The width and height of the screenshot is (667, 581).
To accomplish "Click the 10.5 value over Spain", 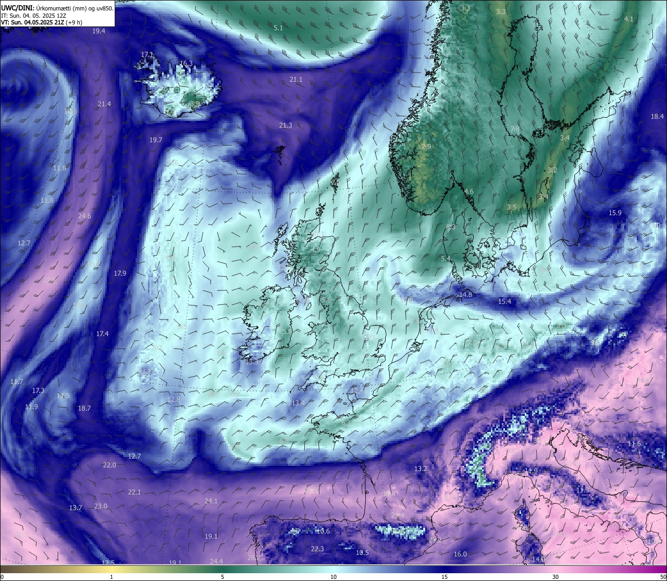I will click(x=362, y=552).
